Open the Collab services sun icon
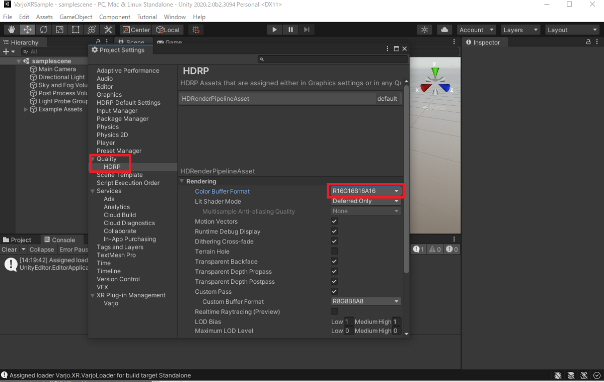Screen dimensions: 604x382 [x=425, y=30]
